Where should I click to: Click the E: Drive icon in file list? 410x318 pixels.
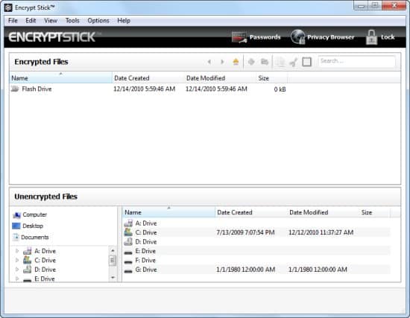128,252
